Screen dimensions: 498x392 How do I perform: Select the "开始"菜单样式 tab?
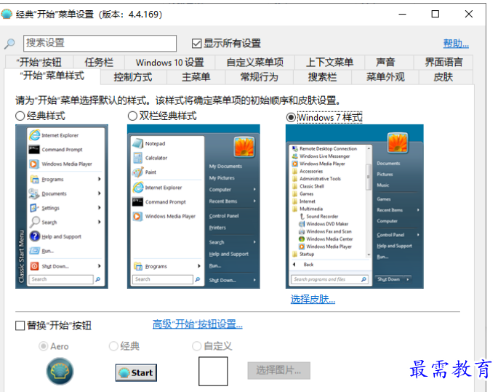pyautogui.click(x=52, y=76)
